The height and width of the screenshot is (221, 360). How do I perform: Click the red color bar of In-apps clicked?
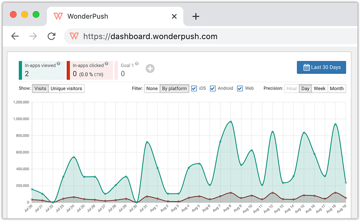(68, 70)
